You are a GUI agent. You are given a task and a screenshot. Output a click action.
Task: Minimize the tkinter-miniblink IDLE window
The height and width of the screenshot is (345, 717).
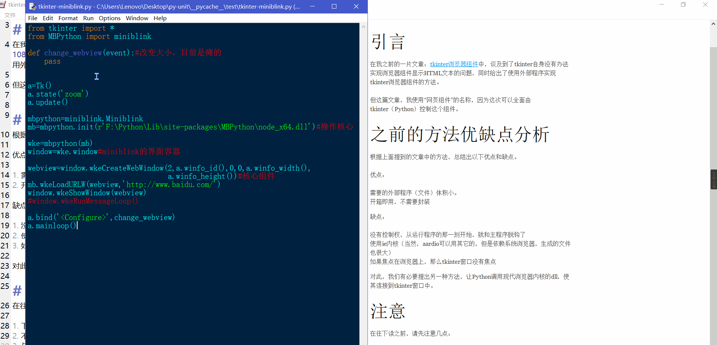312,6
